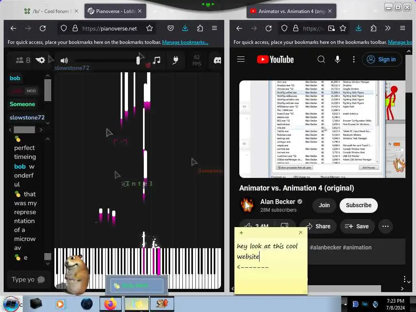
Task: Share the video
Action: coord(318,226)
